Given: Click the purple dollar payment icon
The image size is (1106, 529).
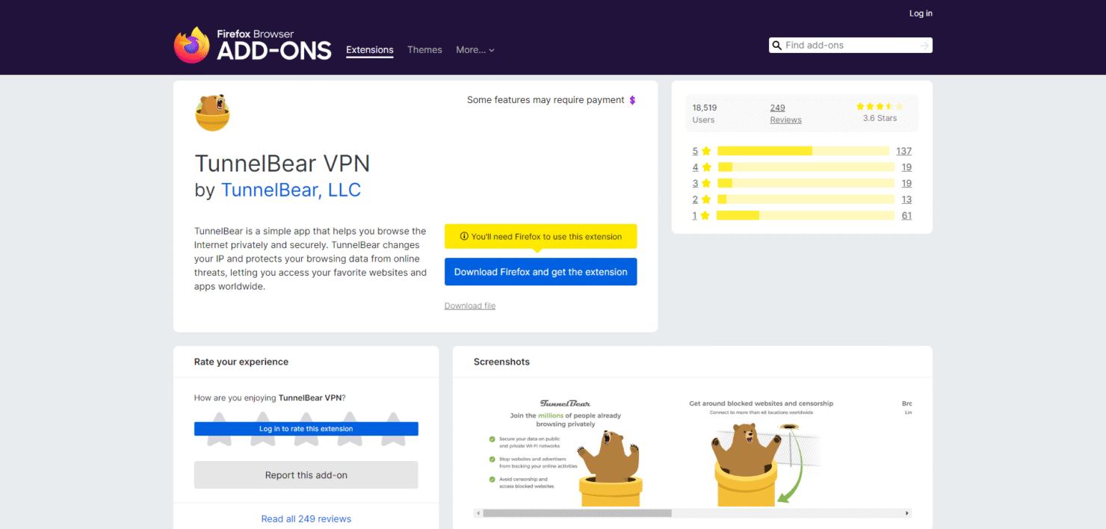Looking at the screenshot, I should 632,100.
